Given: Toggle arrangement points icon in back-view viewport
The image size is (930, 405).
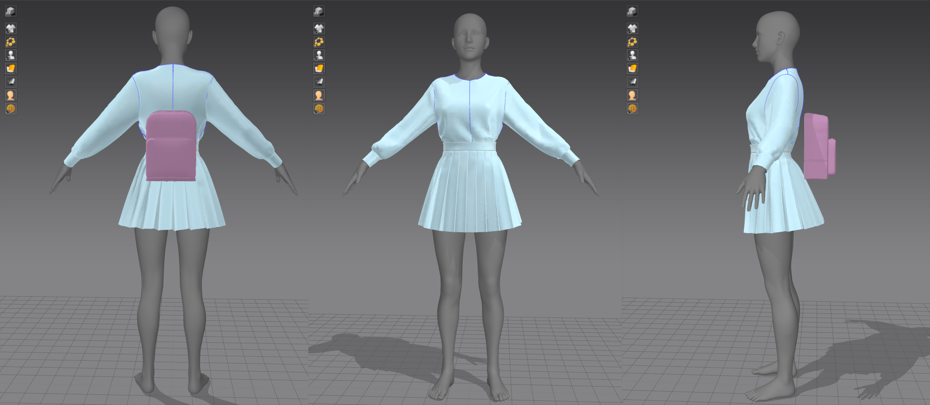Looking at the screenshot, I should click(x=11, y=42).
